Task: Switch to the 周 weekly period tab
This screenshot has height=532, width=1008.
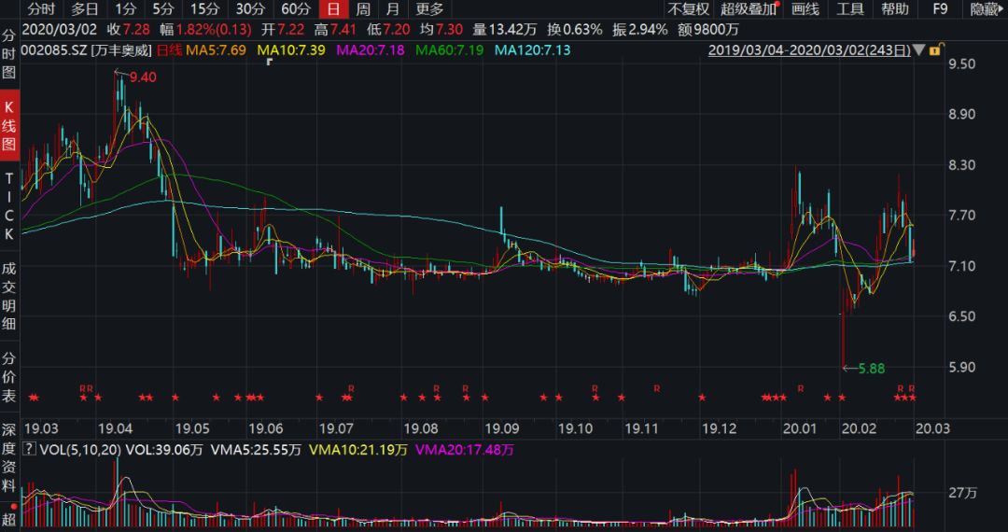Action: point(363,9)
